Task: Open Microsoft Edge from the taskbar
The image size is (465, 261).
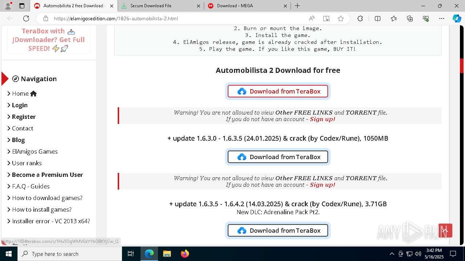Action: pos(149,254)
